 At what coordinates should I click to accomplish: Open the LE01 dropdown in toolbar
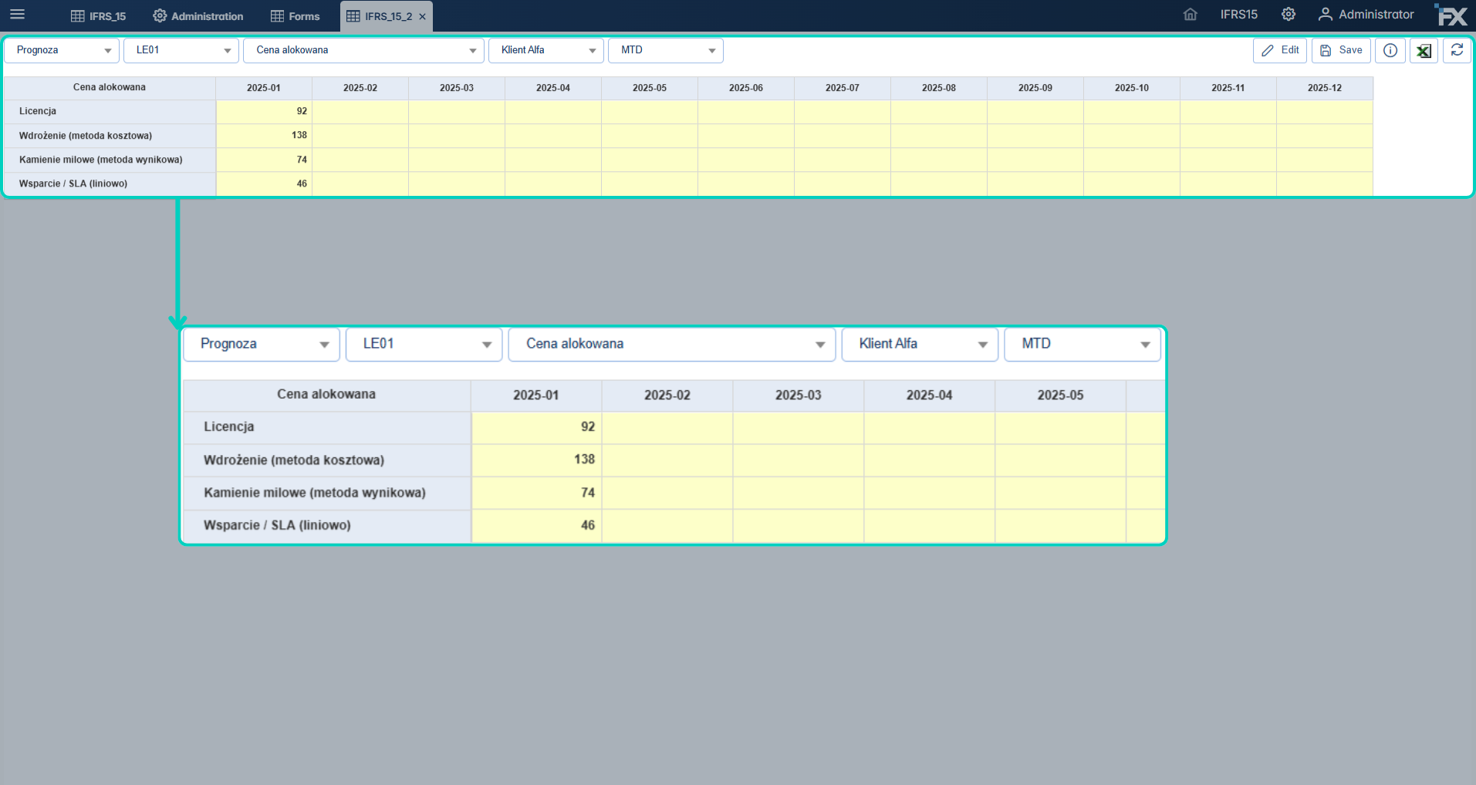(181, 50)
